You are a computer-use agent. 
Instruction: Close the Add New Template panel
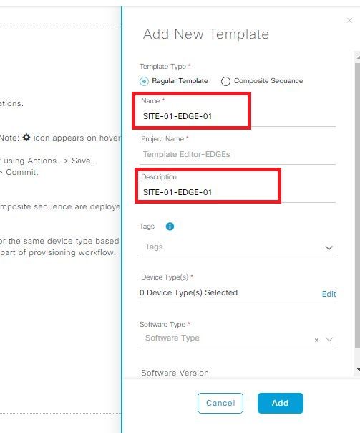coord(349,21)
